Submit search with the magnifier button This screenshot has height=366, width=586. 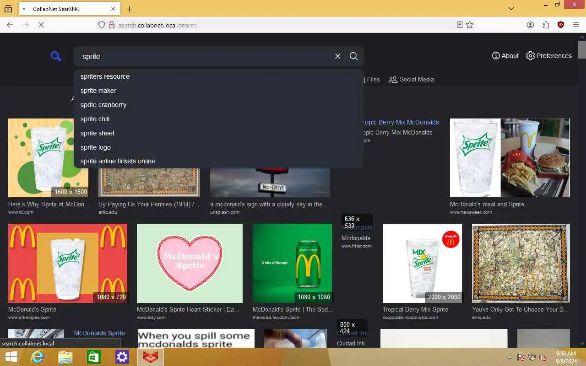pyautogui.click(x=353, y=56)
